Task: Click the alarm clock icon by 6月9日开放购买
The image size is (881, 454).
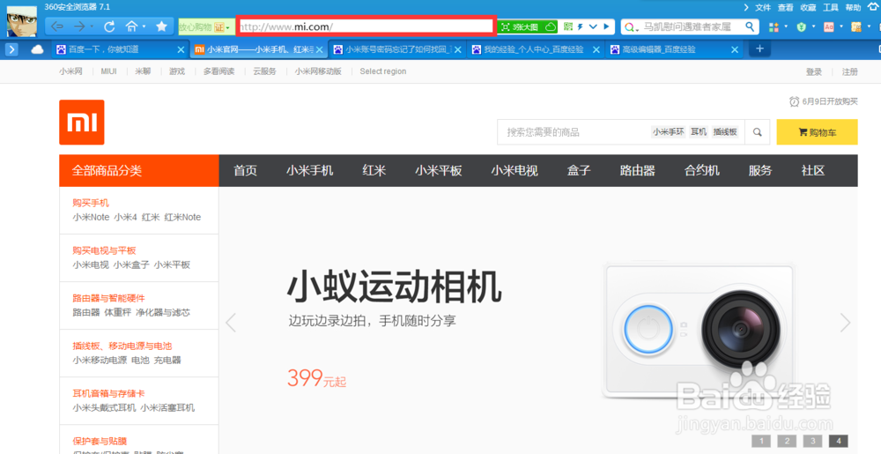Action: point(794,101)
